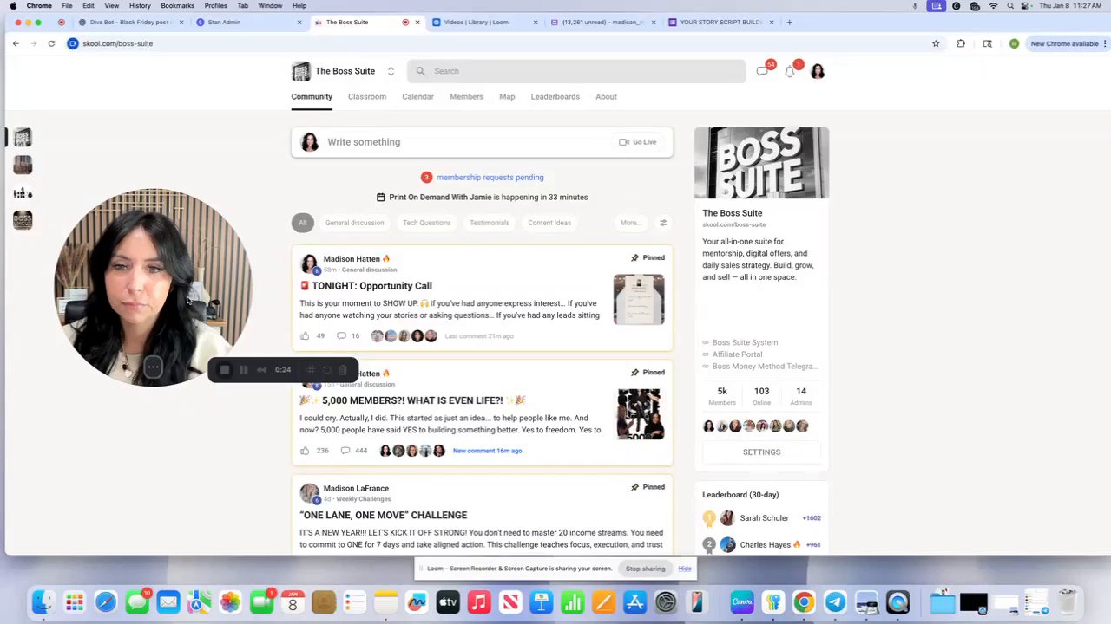Switch to the Calendar tab
1111x624 pixels.
tap(417, 96)
